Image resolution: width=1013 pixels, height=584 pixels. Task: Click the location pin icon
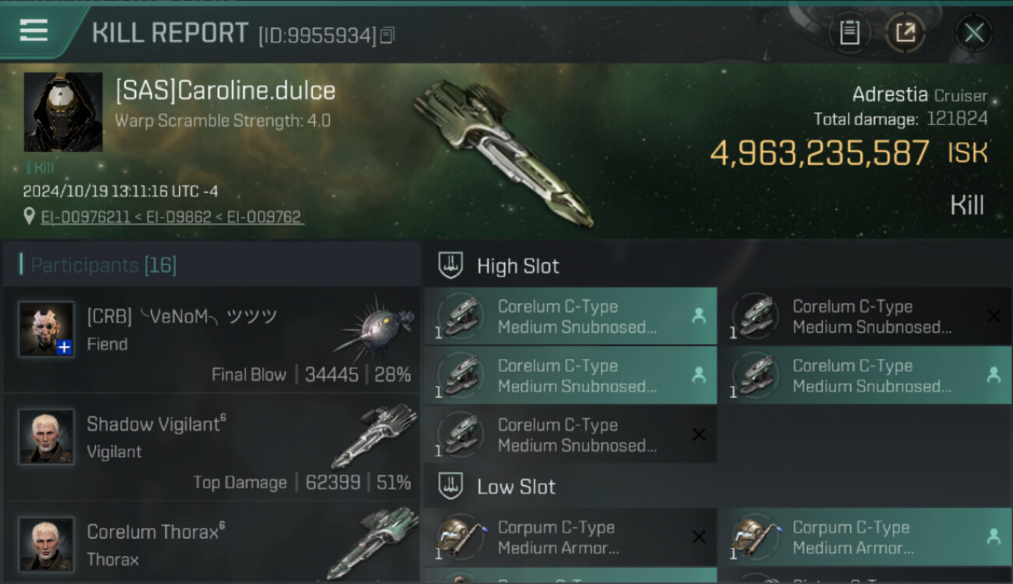[x=30, y=217]
